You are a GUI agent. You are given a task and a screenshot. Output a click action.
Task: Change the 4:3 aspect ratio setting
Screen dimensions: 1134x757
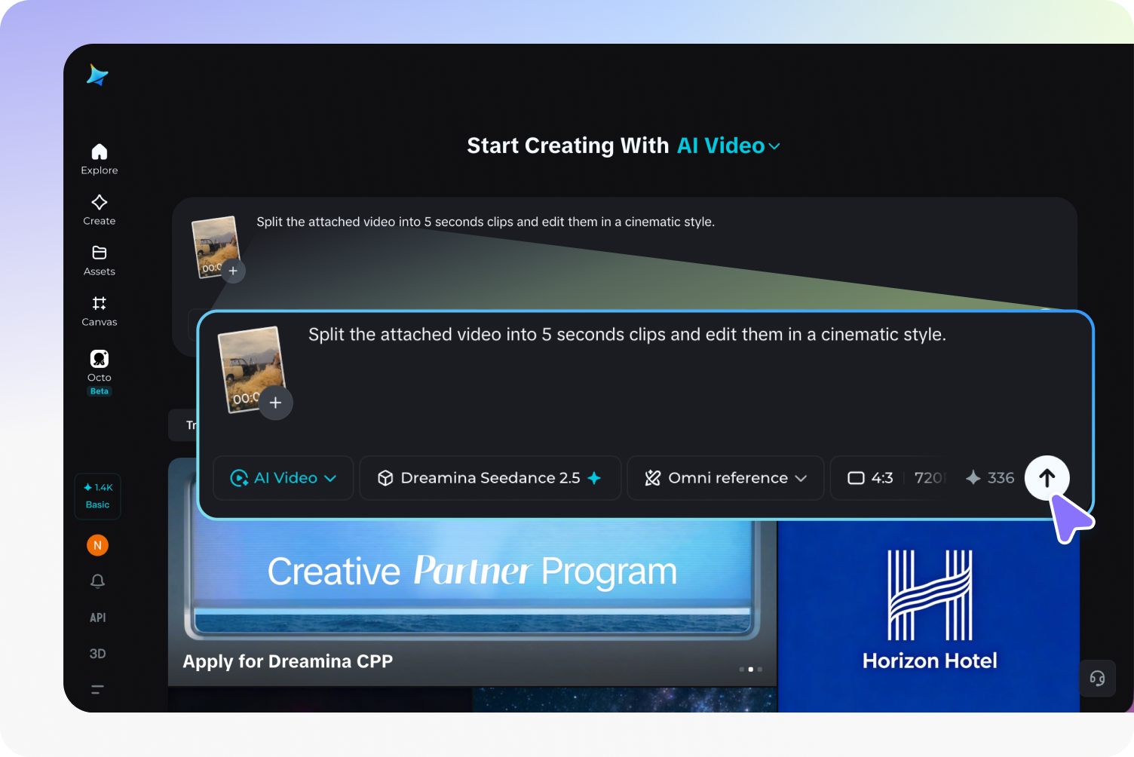(x=871, y=478)
